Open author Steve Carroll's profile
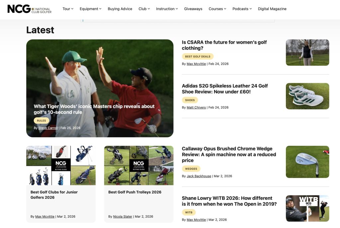 (x=48, y=128)
